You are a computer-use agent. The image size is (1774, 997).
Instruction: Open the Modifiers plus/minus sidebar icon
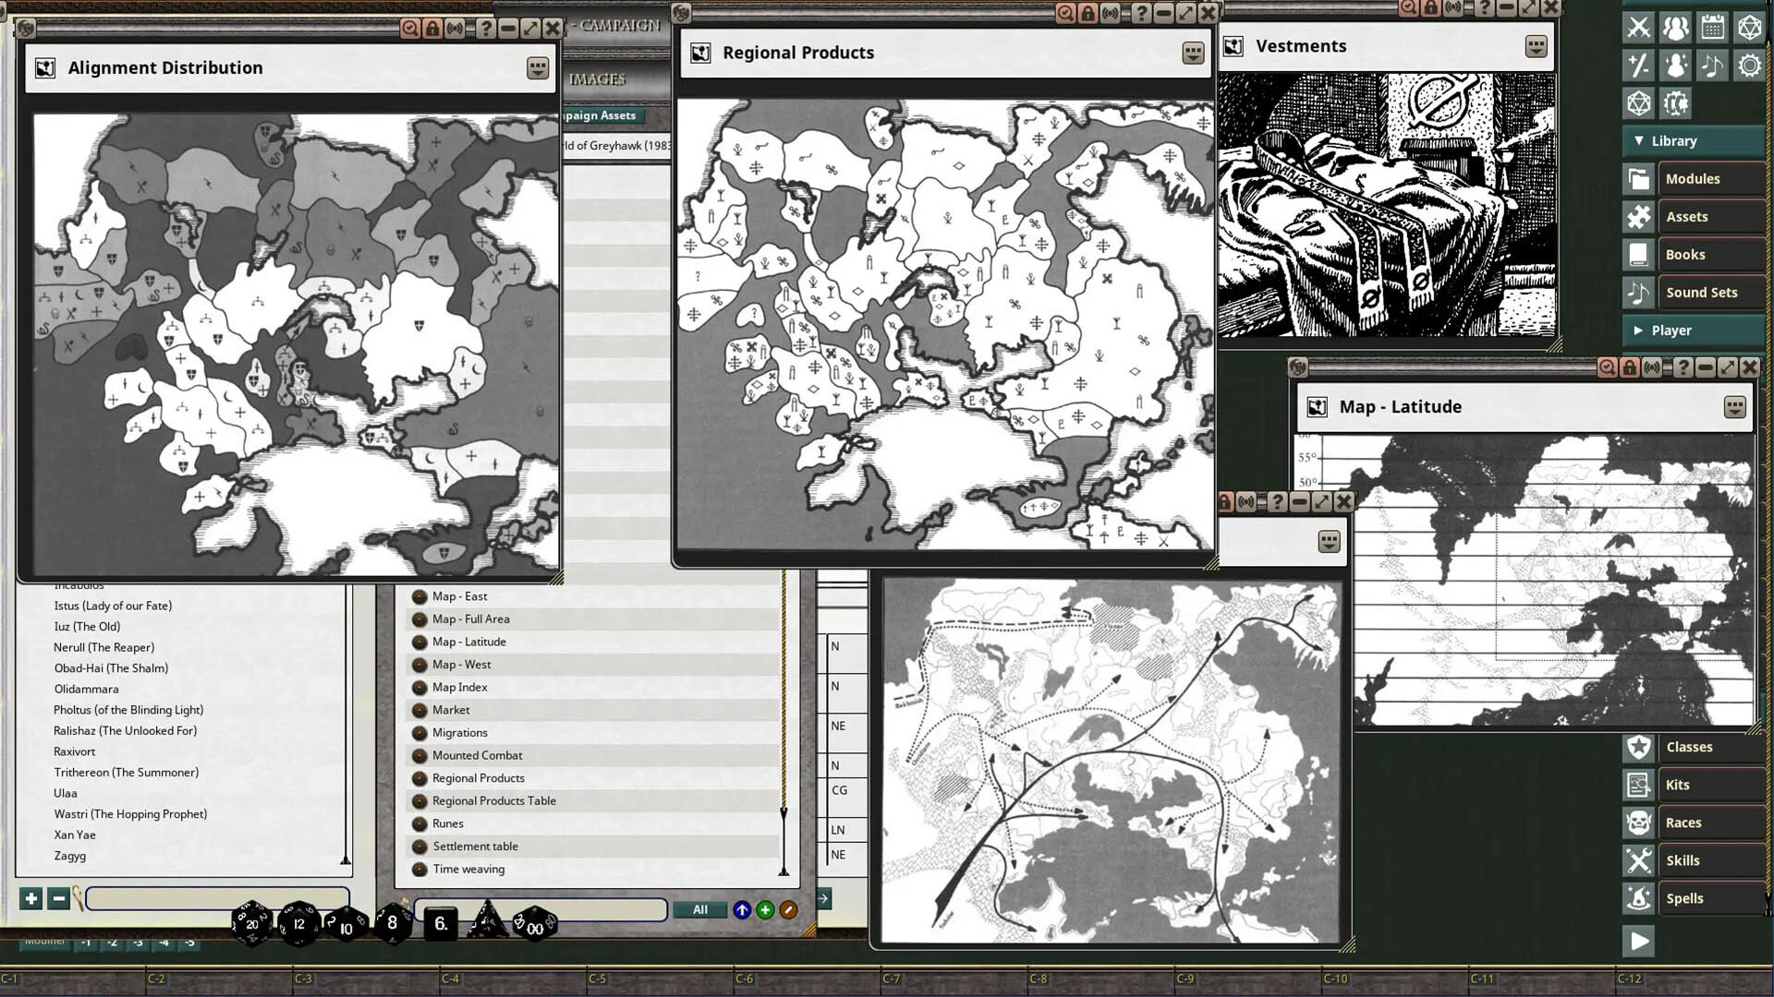point(1638,65)
